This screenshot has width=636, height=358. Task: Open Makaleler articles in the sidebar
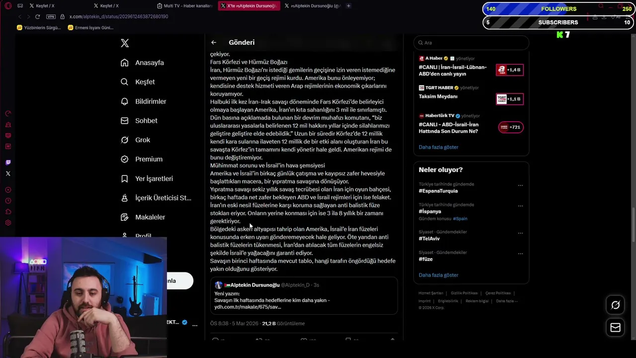click(143, 217)
